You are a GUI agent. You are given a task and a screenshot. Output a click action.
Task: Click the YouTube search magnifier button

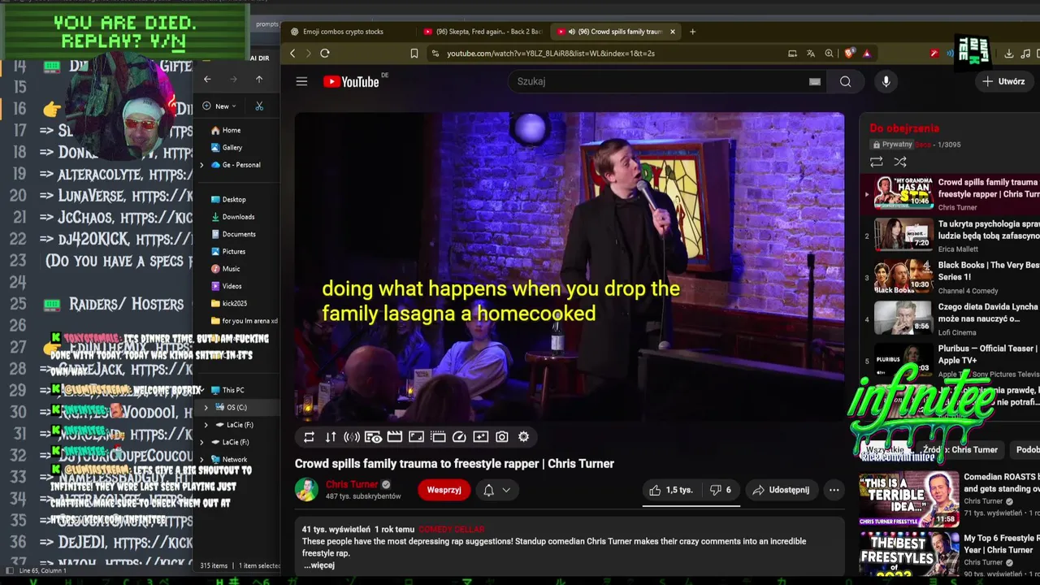point(845,81)
